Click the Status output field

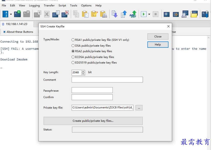(107, 130)
